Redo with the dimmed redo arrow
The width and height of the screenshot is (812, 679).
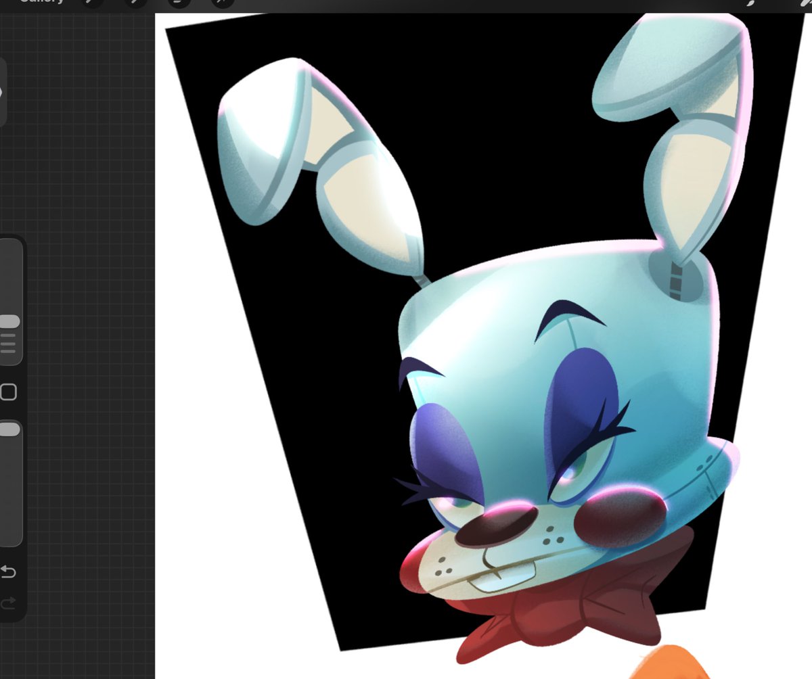coord(7,602)
